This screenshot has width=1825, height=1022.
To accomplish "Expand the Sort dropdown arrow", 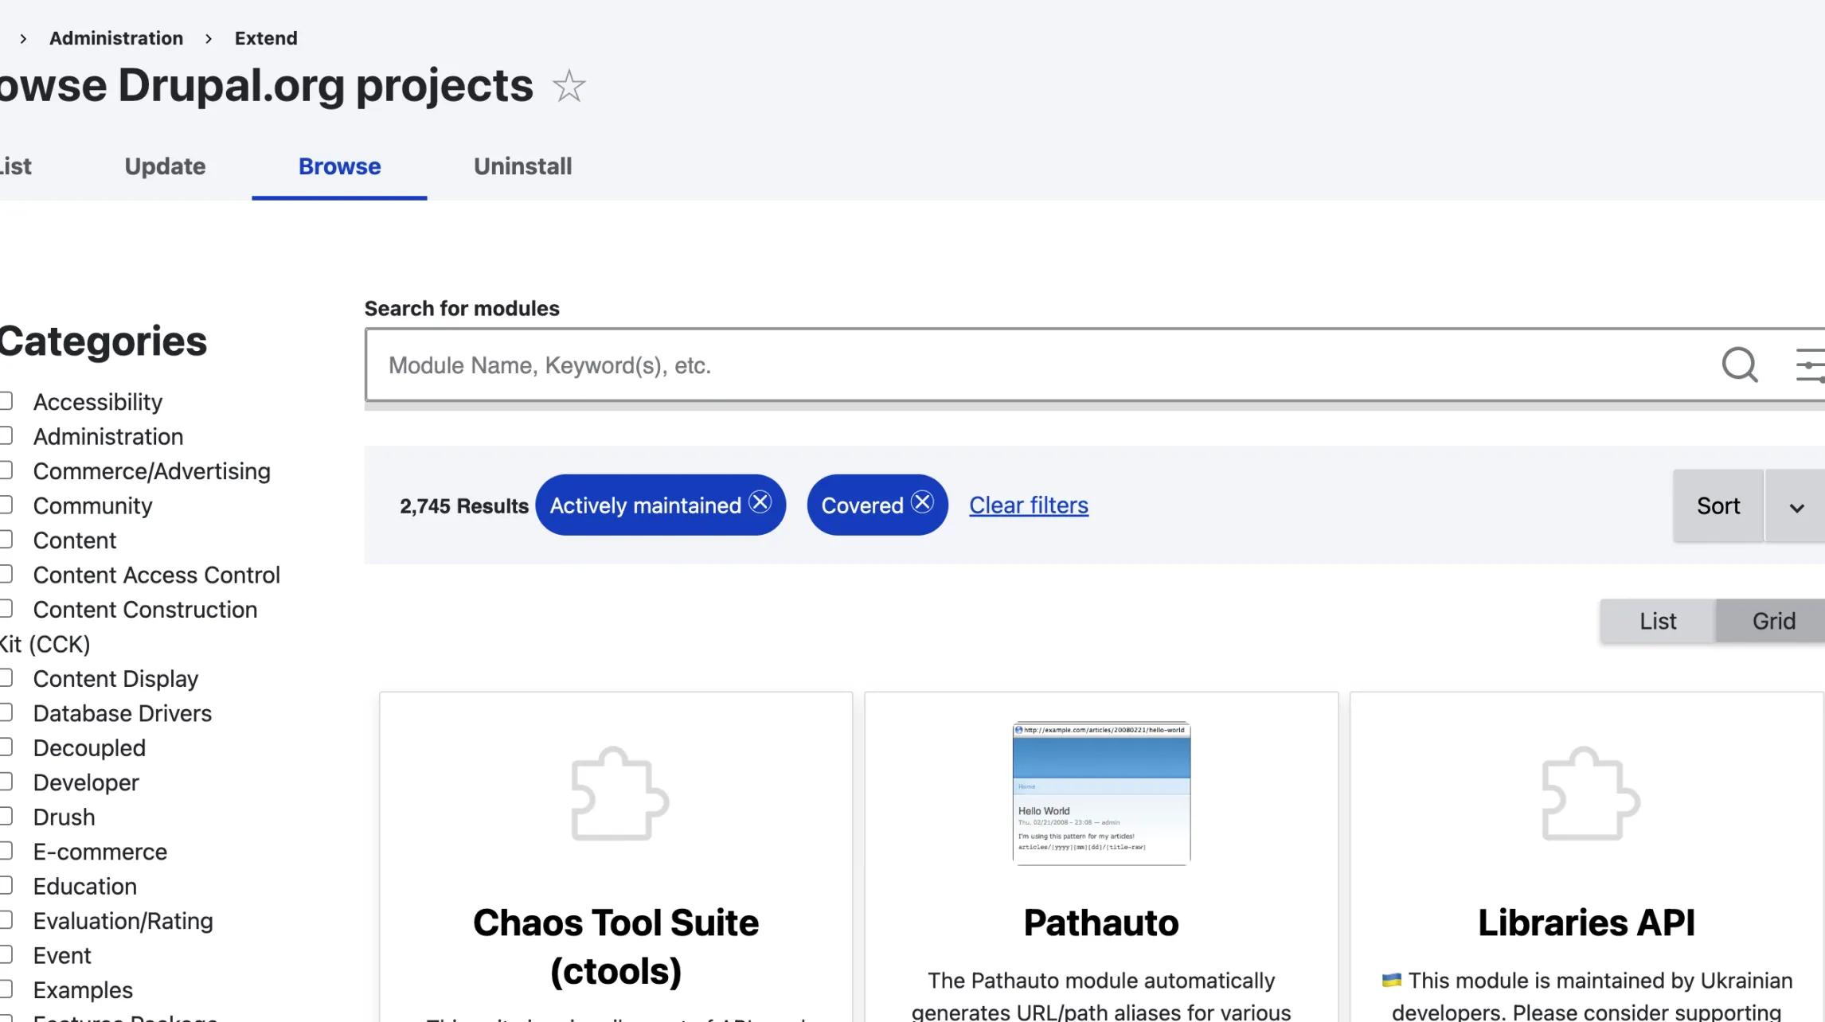I will 1796,507.
